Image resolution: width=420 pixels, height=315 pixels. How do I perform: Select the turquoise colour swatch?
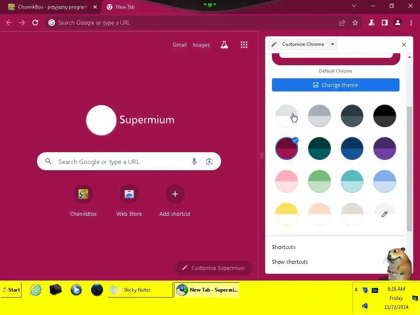point(352,181)
